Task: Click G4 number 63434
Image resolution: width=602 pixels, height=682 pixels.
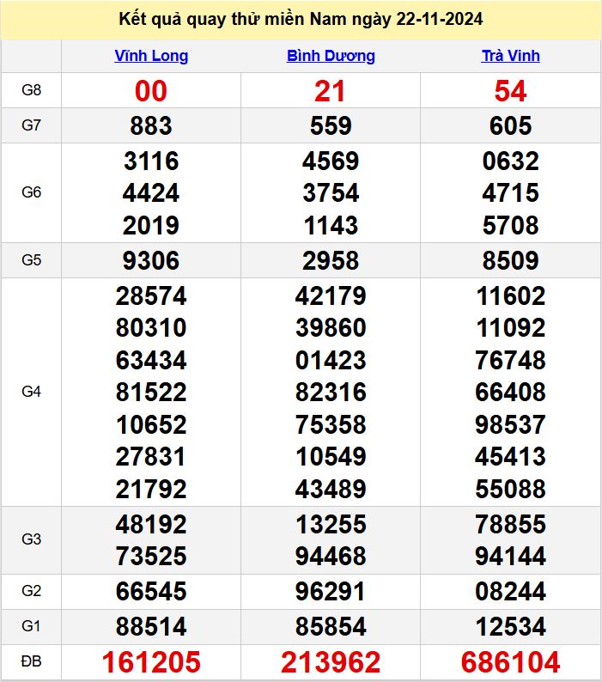Action: [x=151, y=360]
